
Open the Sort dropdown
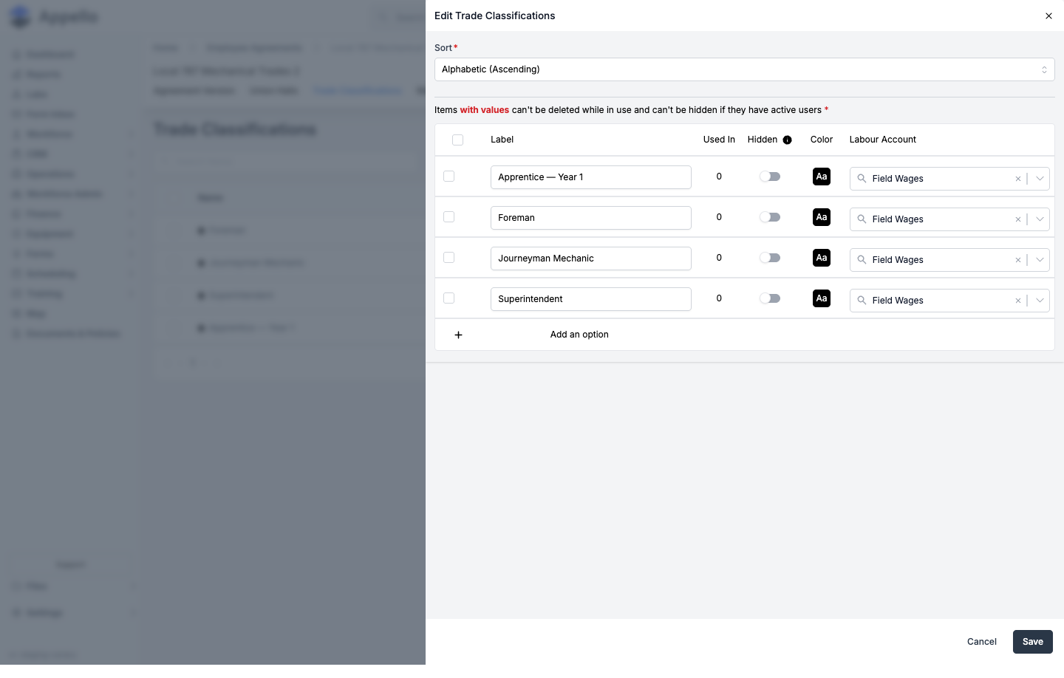tap(744, 69)
